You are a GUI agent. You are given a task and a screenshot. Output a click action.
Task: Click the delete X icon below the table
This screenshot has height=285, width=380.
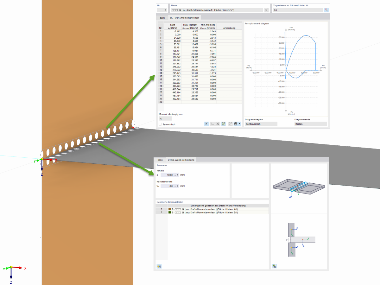point(218,124)
